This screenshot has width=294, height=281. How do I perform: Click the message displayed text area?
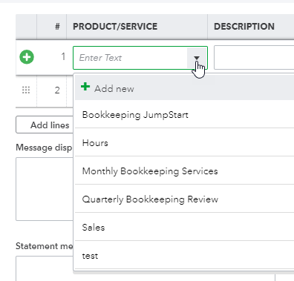[x=45, y=189]
